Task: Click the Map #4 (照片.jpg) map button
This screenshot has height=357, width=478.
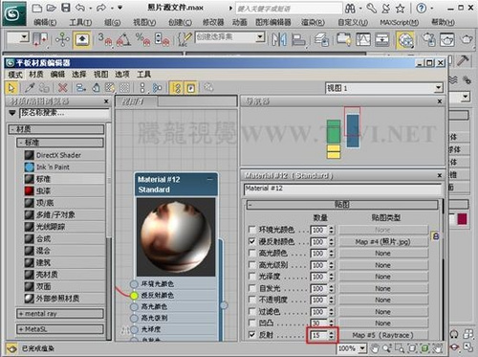Action: click(x=383, y=242)
